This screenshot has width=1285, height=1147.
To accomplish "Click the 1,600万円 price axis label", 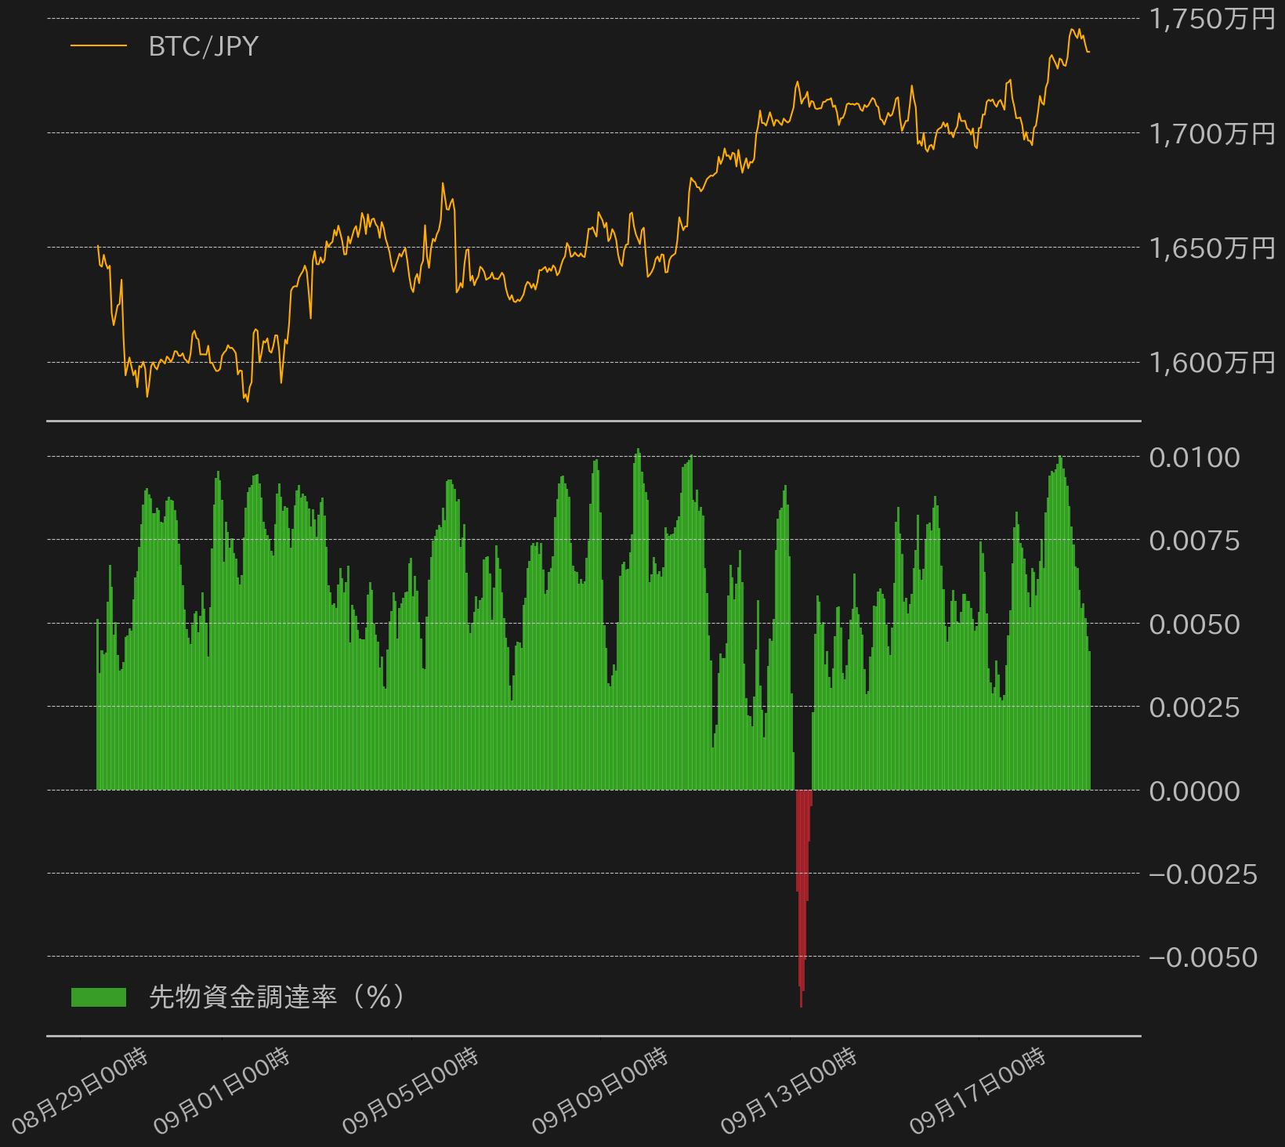I will coord(1211,363).
